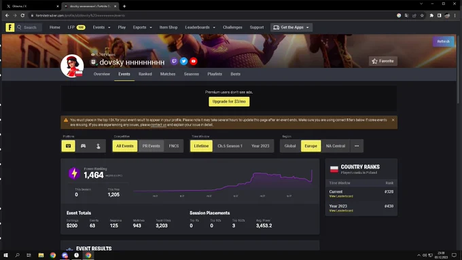Click the power ranking graph peak line
Image resolution: width=462 pixels, height=260 pixels.
coord(311,171)
